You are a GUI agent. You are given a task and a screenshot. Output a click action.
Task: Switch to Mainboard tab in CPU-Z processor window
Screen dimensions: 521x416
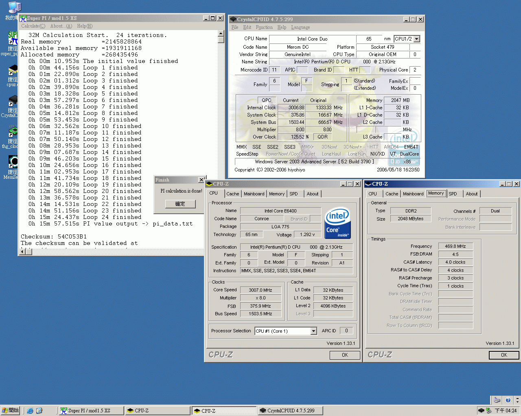(x=254, y=194)
